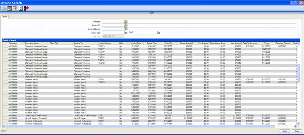Viewport: 304px width, 135px height.
Task: Click the red calendar toolbar icon
Action: pyautogui.click(x=15, y=8)
